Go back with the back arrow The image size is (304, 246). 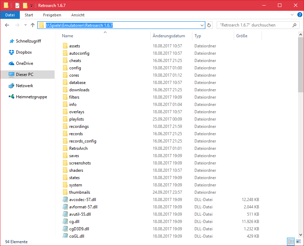[x=7, y=25]
